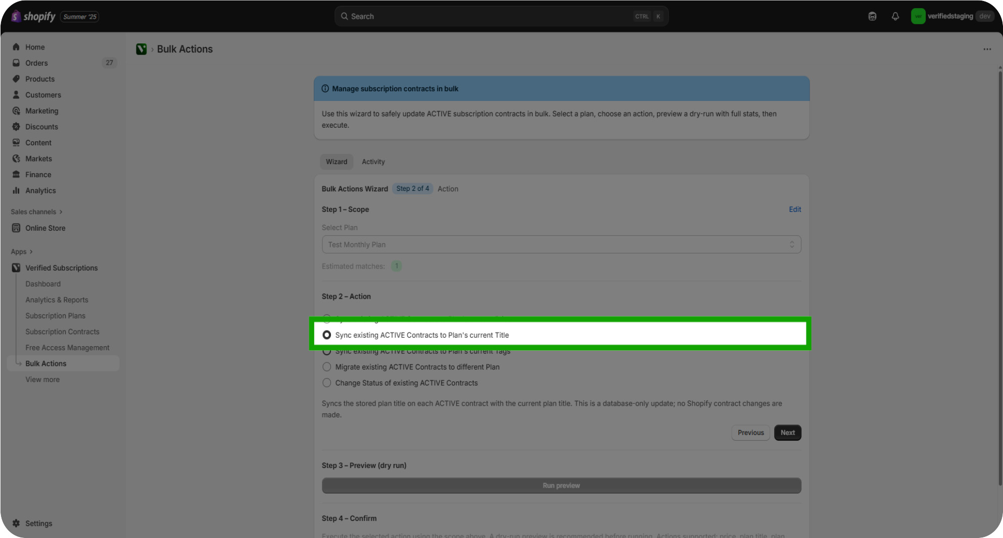This screenshot has width=1003, height=538.
Task: Click the Previous button
Action: pos(751,433)
